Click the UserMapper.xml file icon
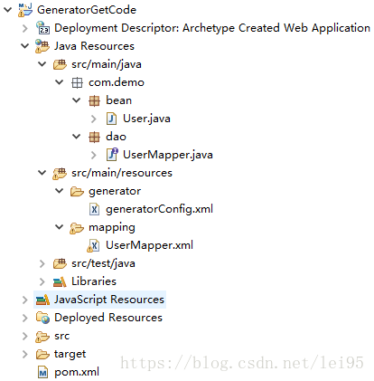 point(93,245)
